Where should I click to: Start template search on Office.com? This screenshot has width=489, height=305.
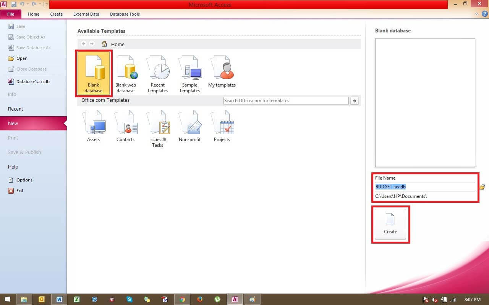click(354, 101)
